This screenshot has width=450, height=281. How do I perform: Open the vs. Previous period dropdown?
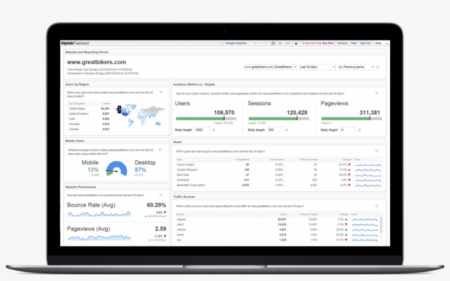pyautogui.click(x=356, y=67)
